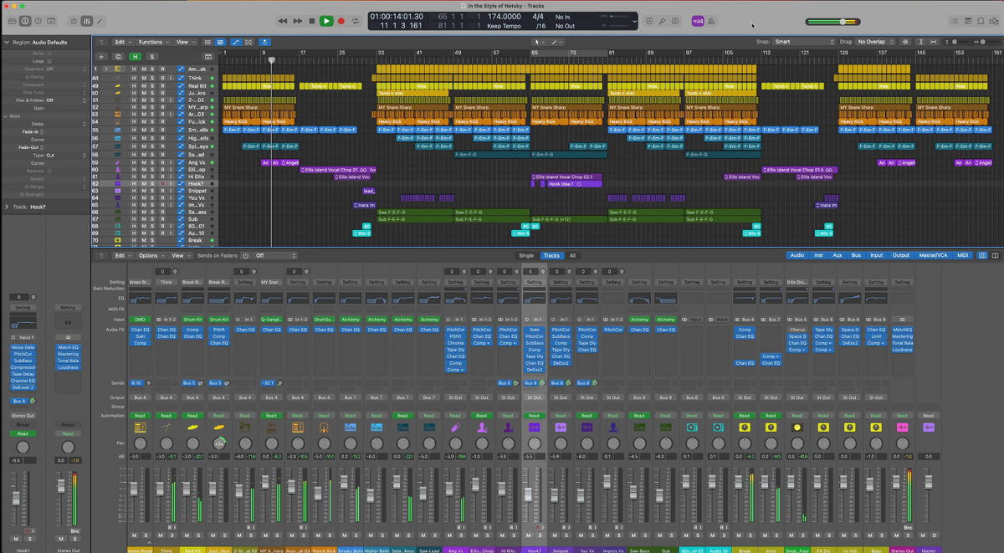The width and height of the screenshot is (1004, 553).
Task: Click Read automation on Master strip
Action: click(928, 415)
